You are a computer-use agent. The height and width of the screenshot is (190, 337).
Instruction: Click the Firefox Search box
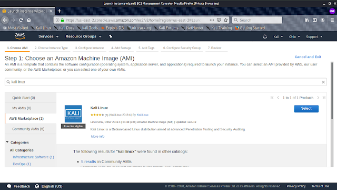click(x=257, y=20)
